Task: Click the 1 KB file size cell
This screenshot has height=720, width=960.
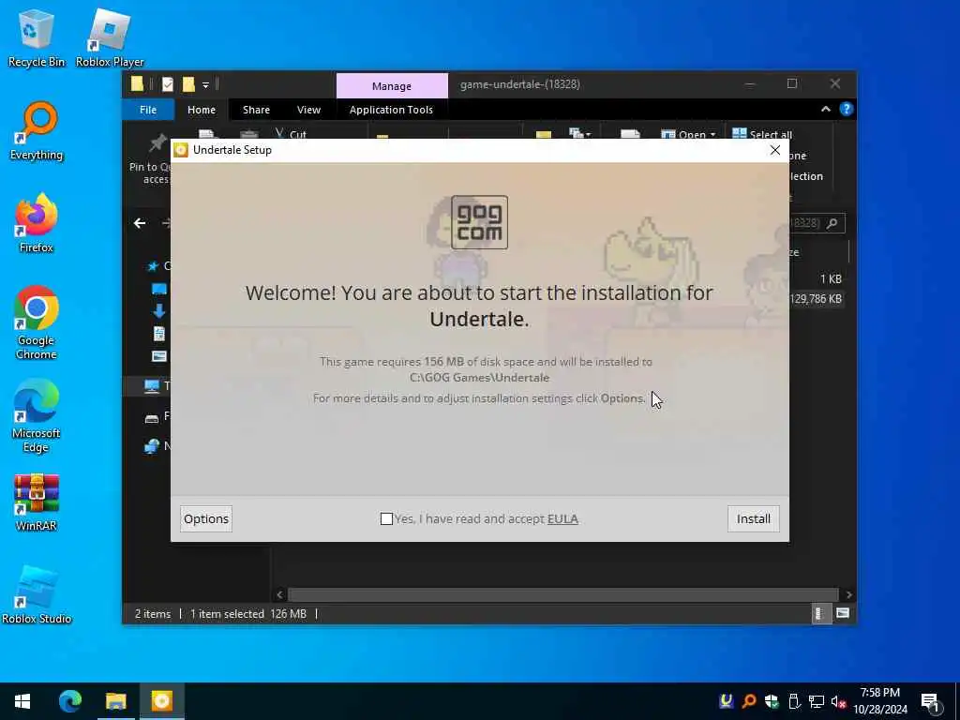Action: 831,278
